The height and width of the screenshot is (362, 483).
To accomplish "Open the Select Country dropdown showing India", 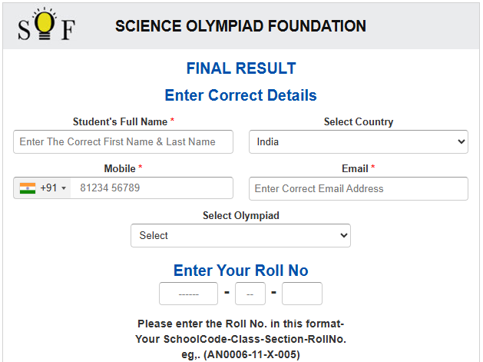I will click(358, 141).
